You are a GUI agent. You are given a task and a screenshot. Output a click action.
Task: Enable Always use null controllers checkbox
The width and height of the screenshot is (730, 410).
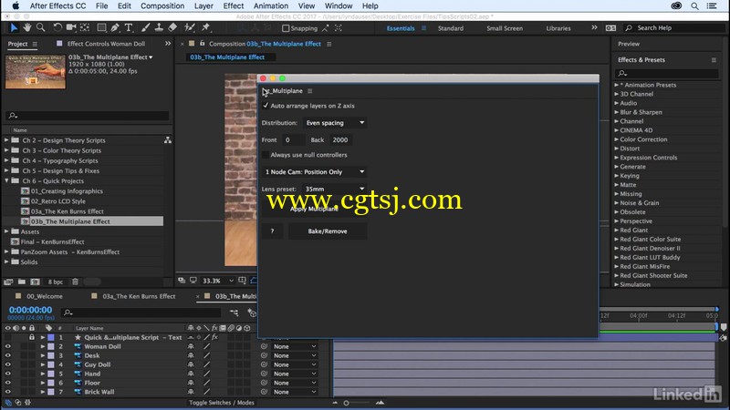[266, 155]
